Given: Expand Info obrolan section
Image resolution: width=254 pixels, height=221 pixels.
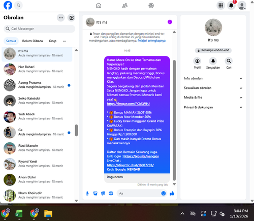Looking at the screenshot, I should 213,78.
